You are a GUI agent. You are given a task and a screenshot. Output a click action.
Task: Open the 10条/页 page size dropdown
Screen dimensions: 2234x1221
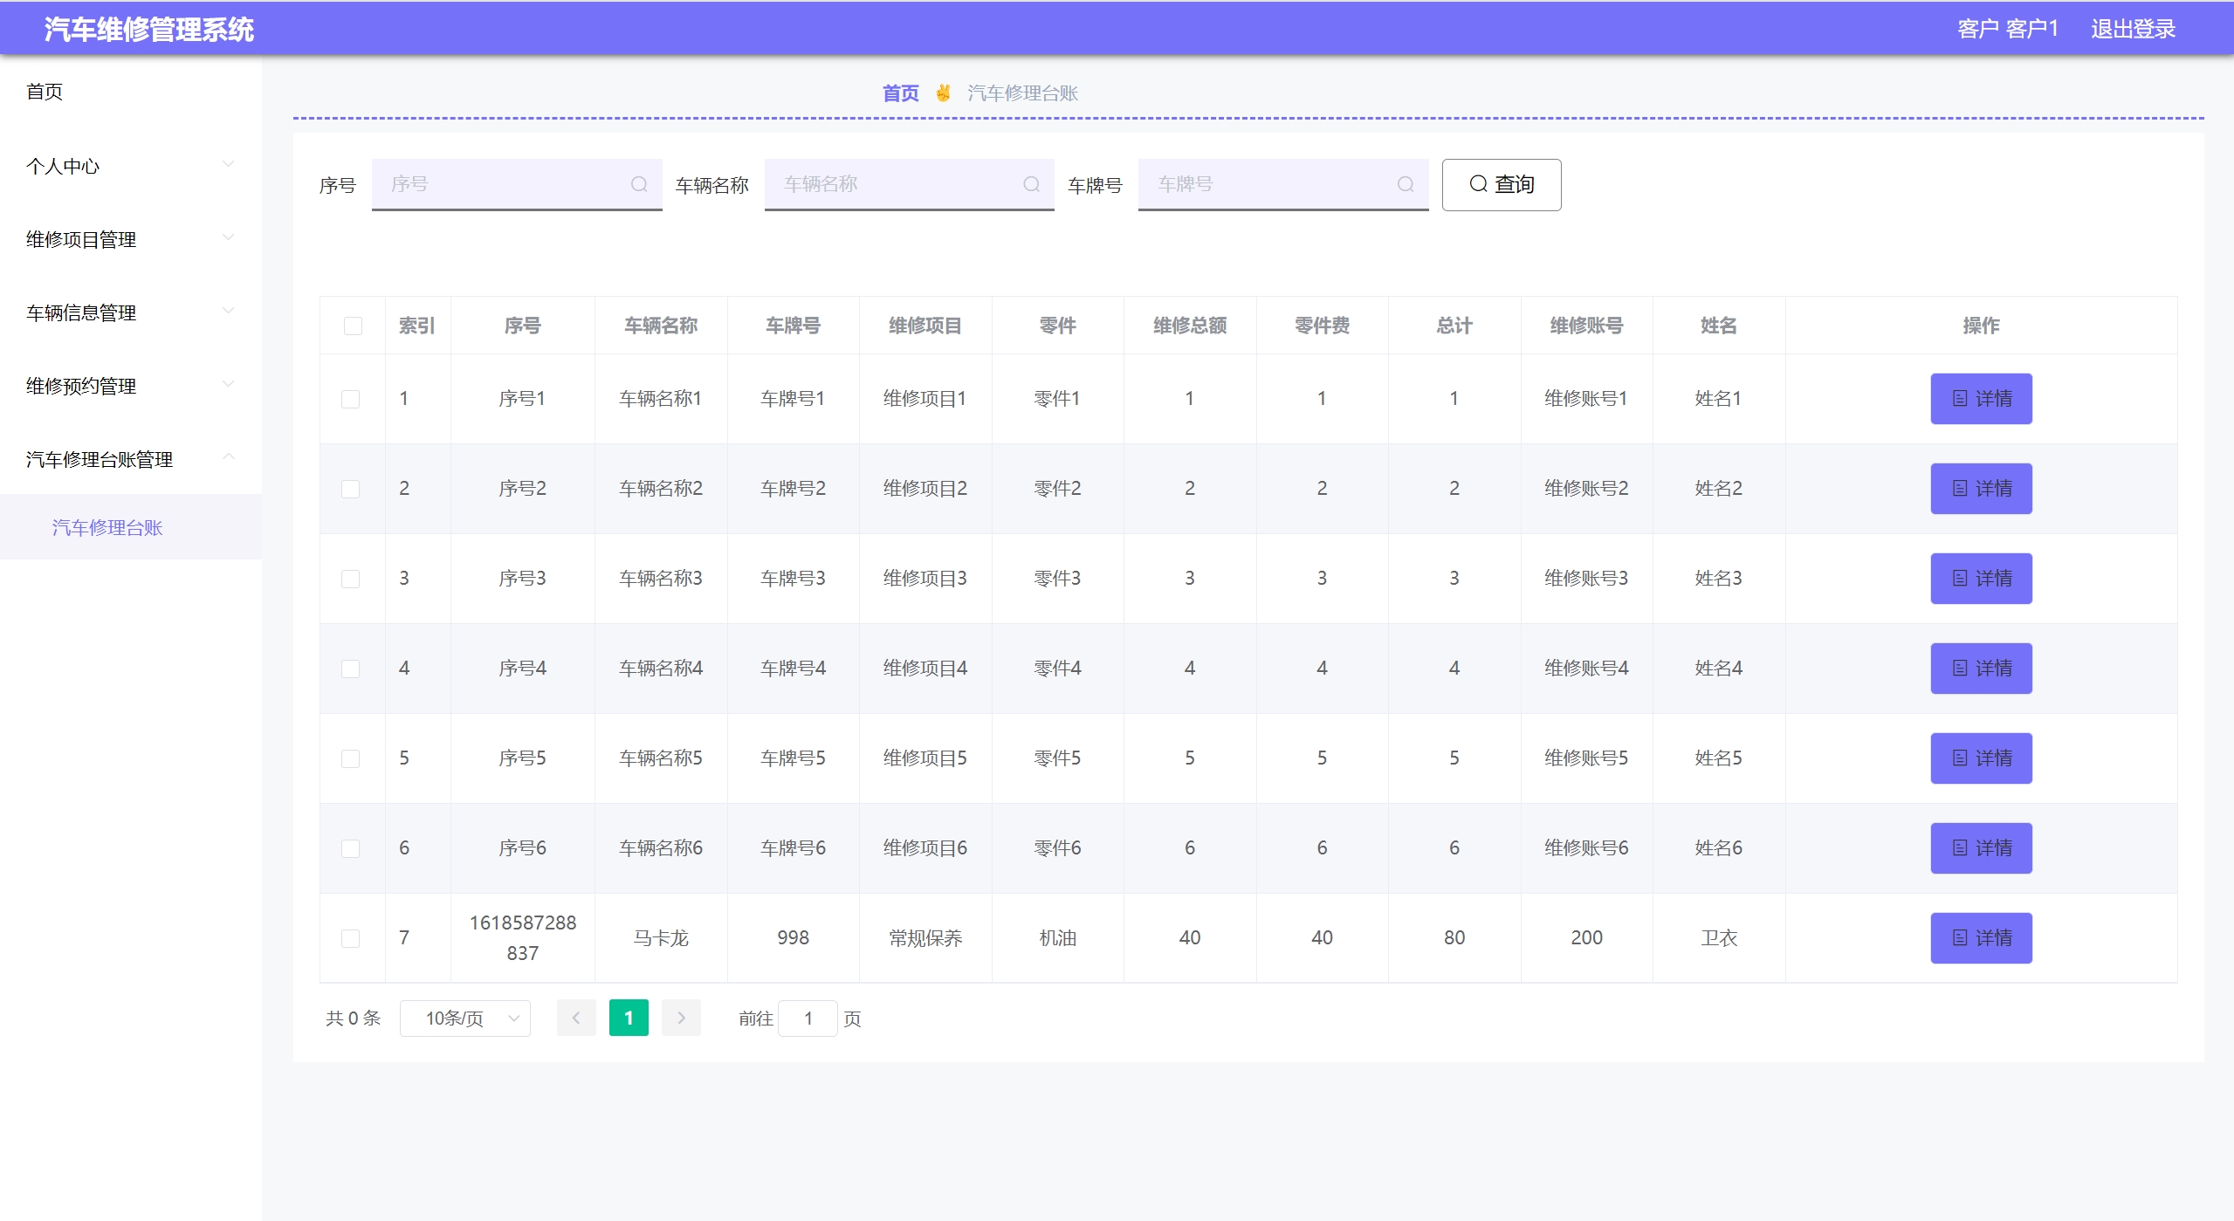(x=464, y=1019)
